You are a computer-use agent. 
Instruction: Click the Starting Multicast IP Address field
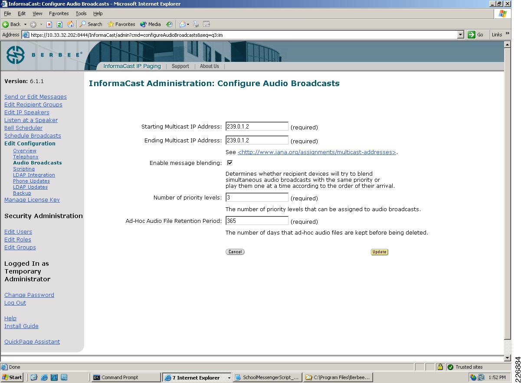click(x=257, y=126)
